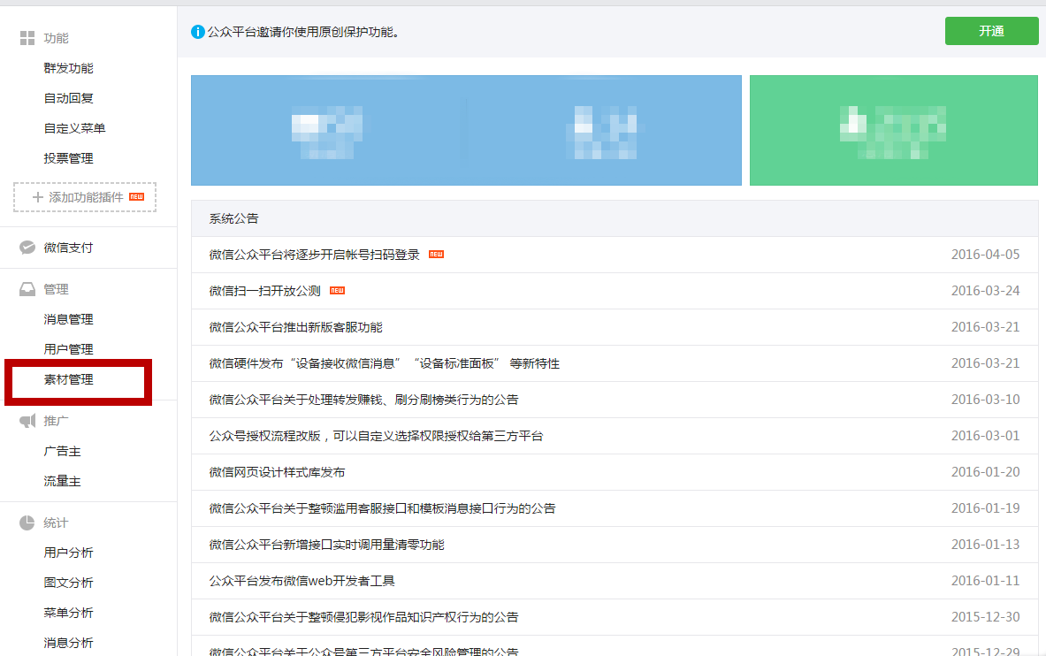Click the blue info icon in notice bar
1046x656 pixels.
pos(198,32)
